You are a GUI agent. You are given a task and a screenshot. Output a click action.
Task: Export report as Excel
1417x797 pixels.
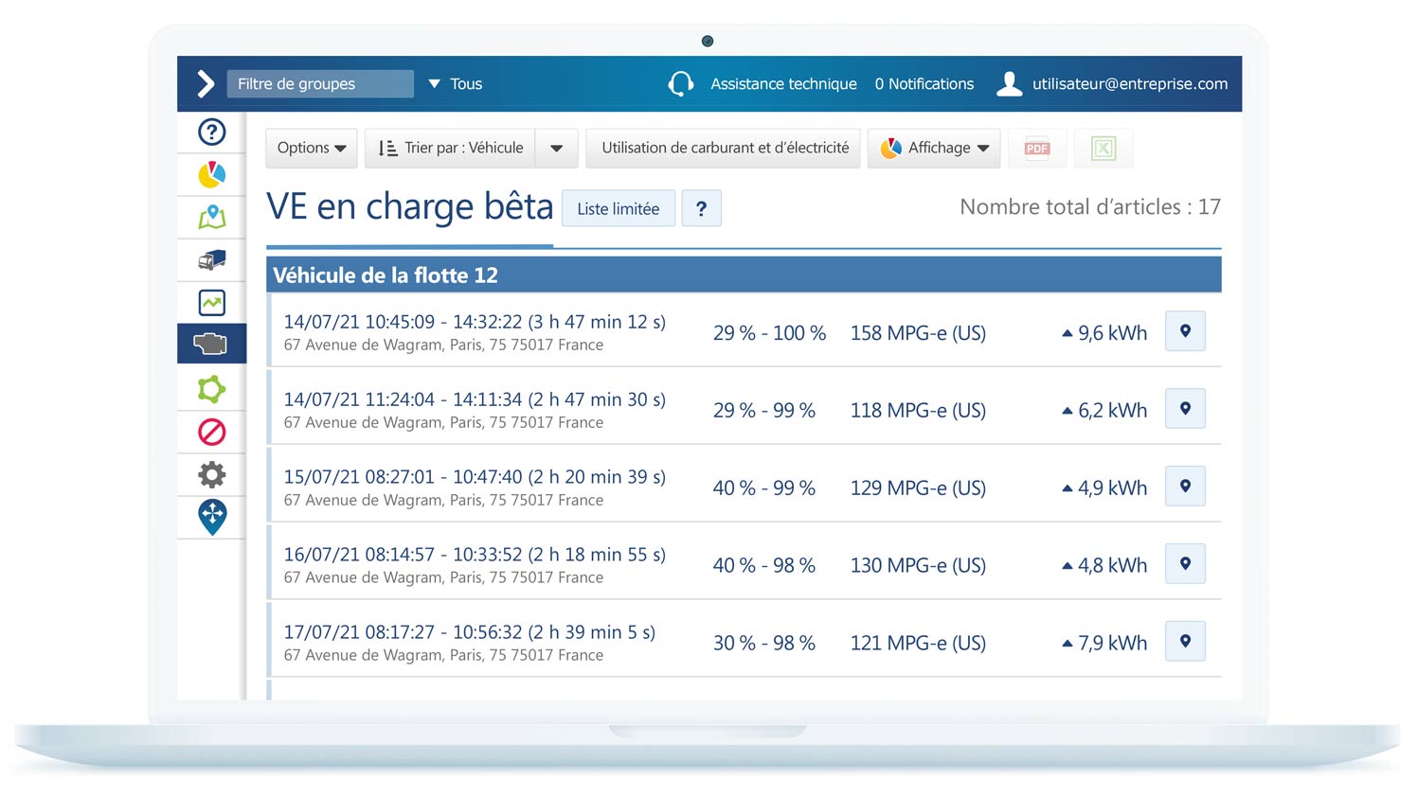tap(1103, 149)
